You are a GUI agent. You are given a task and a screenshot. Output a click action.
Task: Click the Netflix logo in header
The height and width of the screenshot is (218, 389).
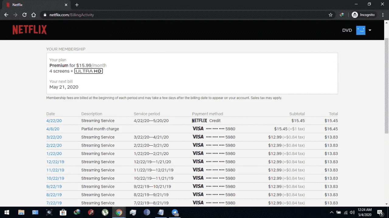[x=29, y=30]
